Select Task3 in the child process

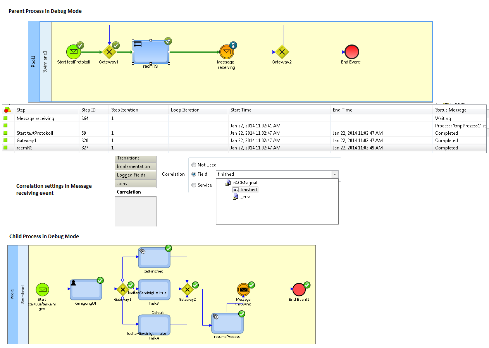pyautogui.click(x=154, y=290)
